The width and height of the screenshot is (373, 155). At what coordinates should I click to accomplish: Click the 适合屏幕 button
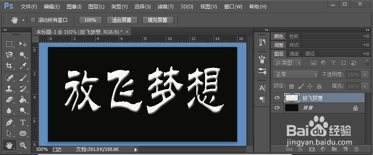point(122,20)
